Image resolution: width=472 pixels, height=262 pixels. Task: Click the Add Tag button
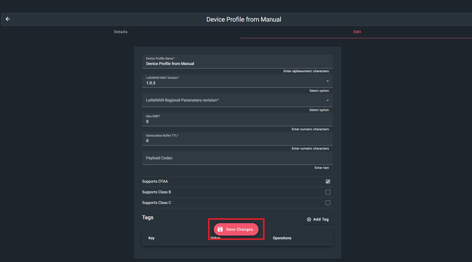318,219
